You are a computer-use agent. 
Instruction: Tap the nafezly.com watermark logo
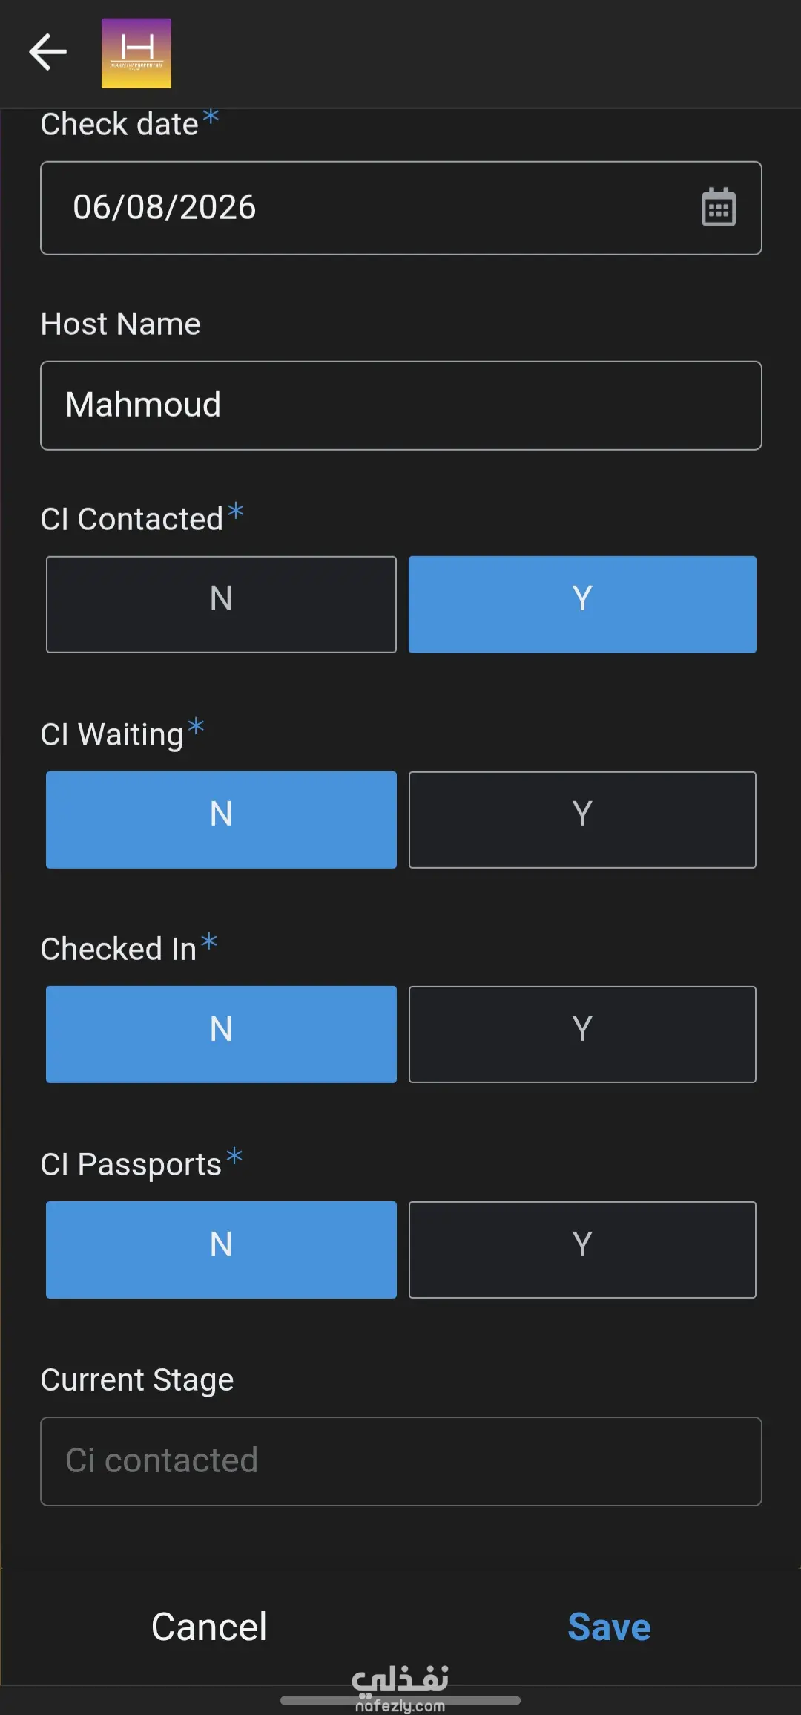400,1688
